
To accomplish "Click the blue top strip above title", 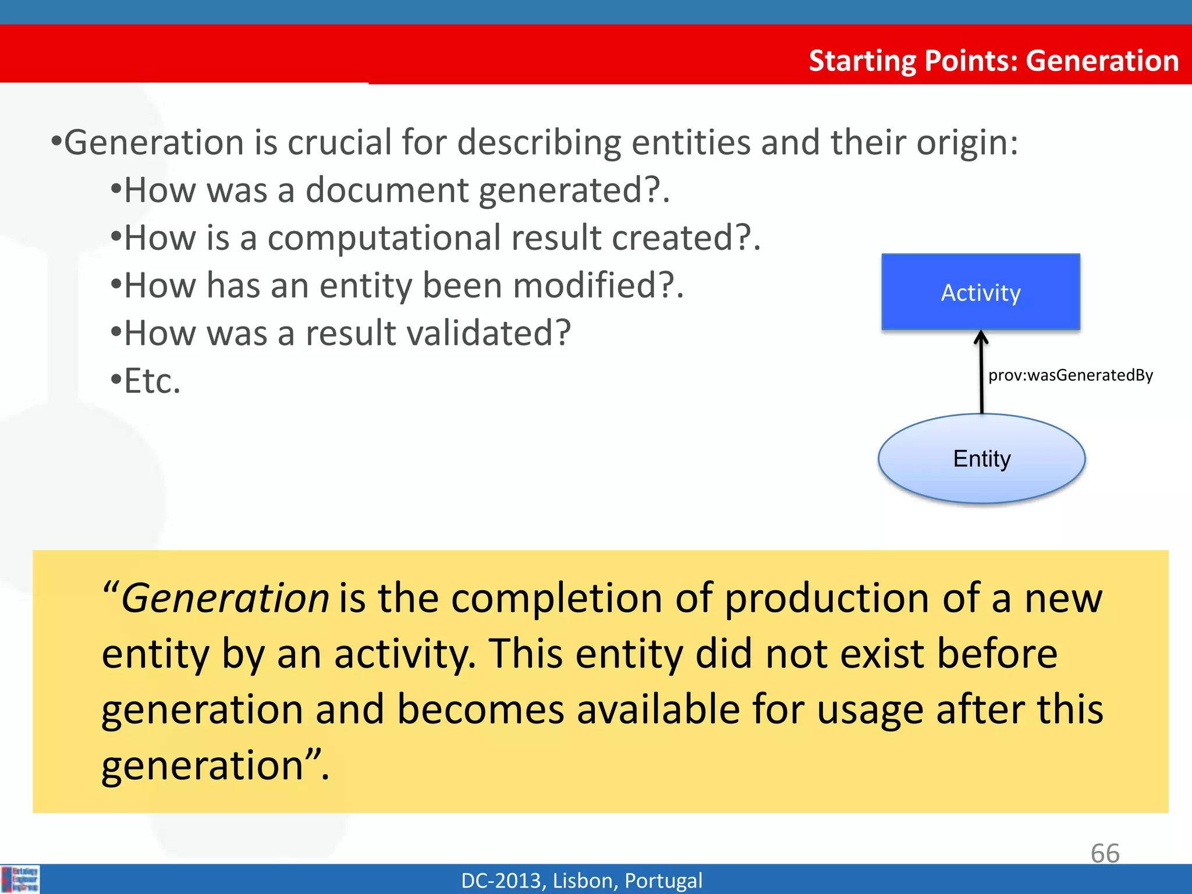I will click(x=596, y=12).
